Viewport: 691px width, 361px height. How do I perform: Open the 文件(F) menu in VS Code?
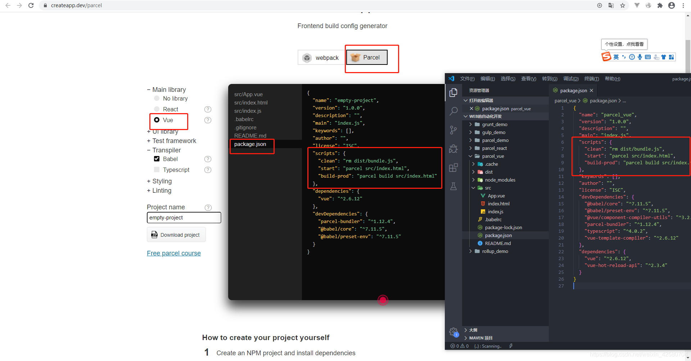pyautogui.click(x=467, y=79)
